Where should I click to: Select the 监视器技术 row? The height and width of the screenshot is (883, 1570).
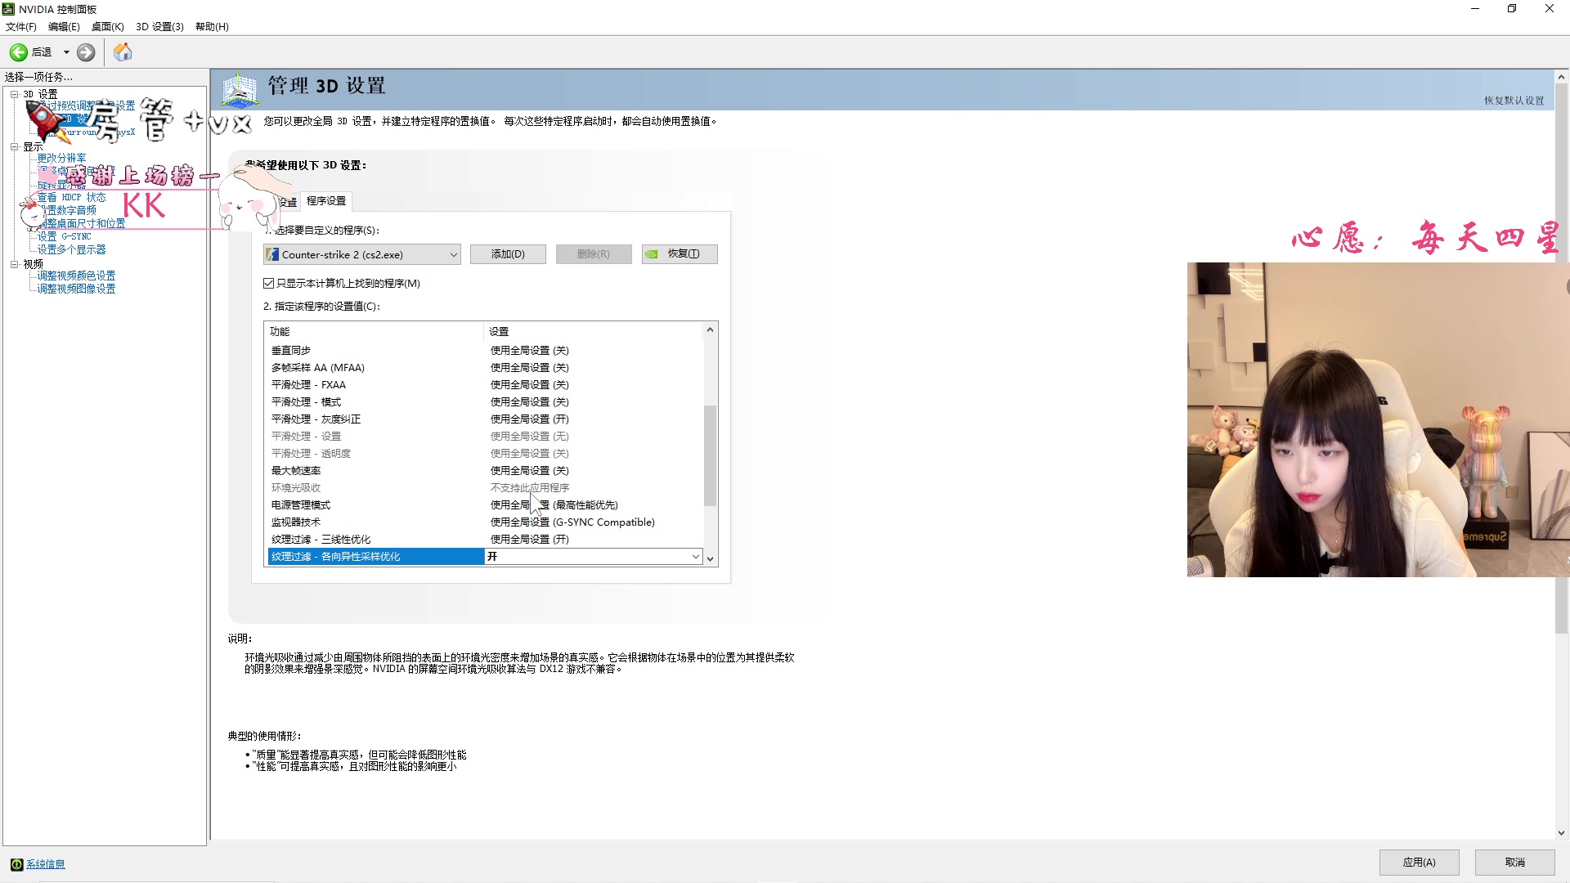pos(485,522)
